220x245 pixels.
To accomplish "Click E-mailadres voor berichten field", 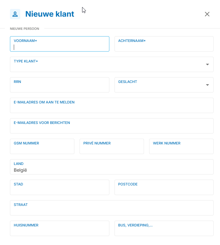I will point(112,126).
